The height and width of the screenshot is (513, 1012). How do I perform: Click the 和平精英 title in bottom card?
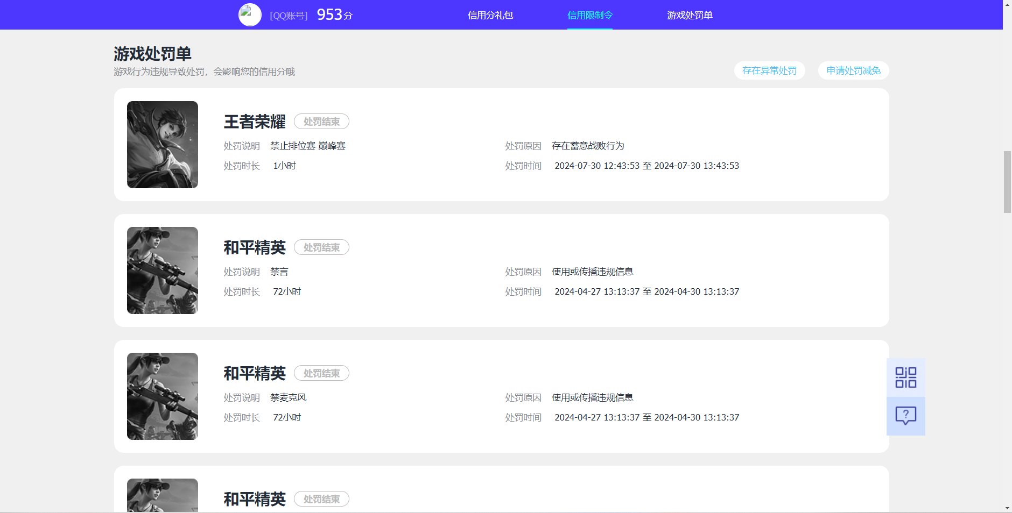pos(255,499)
